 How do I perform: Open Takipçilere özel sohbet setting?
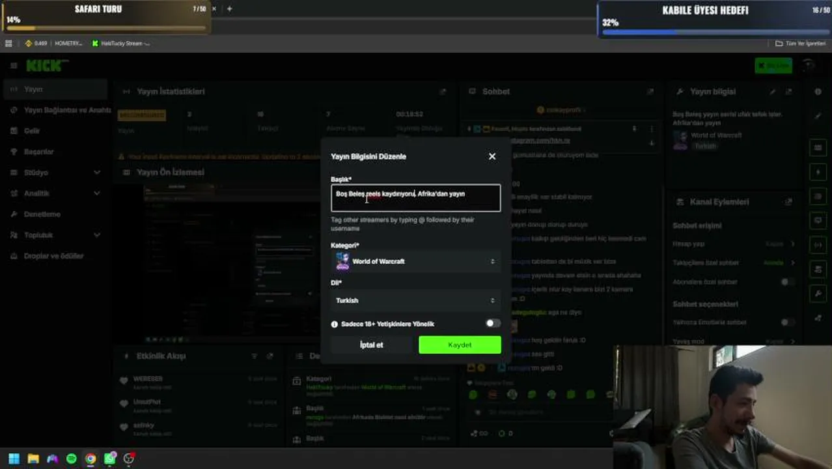tap(734, 263)
